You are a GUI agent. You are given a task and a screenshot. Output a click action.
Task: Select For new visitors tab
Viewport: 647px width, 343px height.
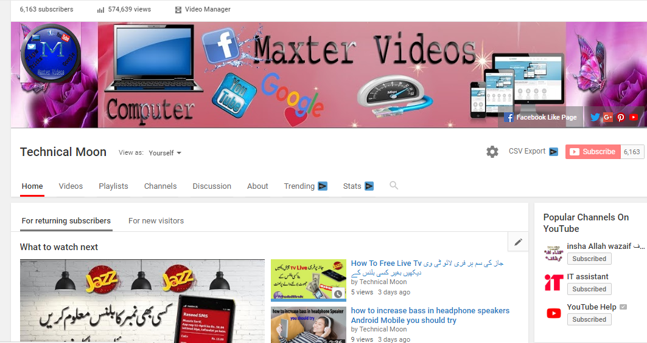(x=156, y=221)
